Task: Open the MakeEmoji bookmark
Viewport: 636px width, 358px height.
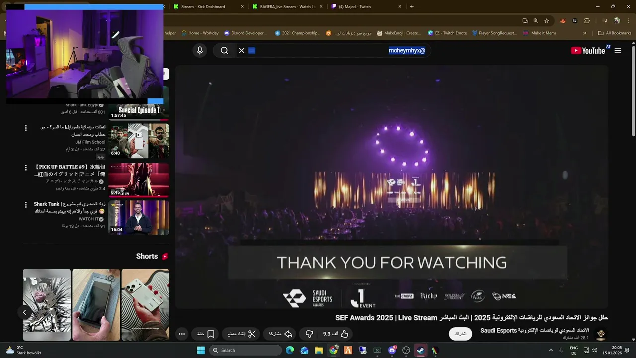Action: (399, 33)
